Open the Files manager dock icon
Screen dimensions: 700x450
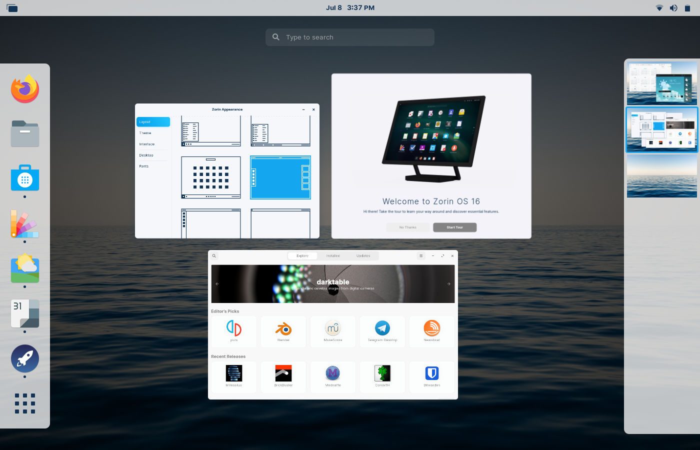point(25,133)
